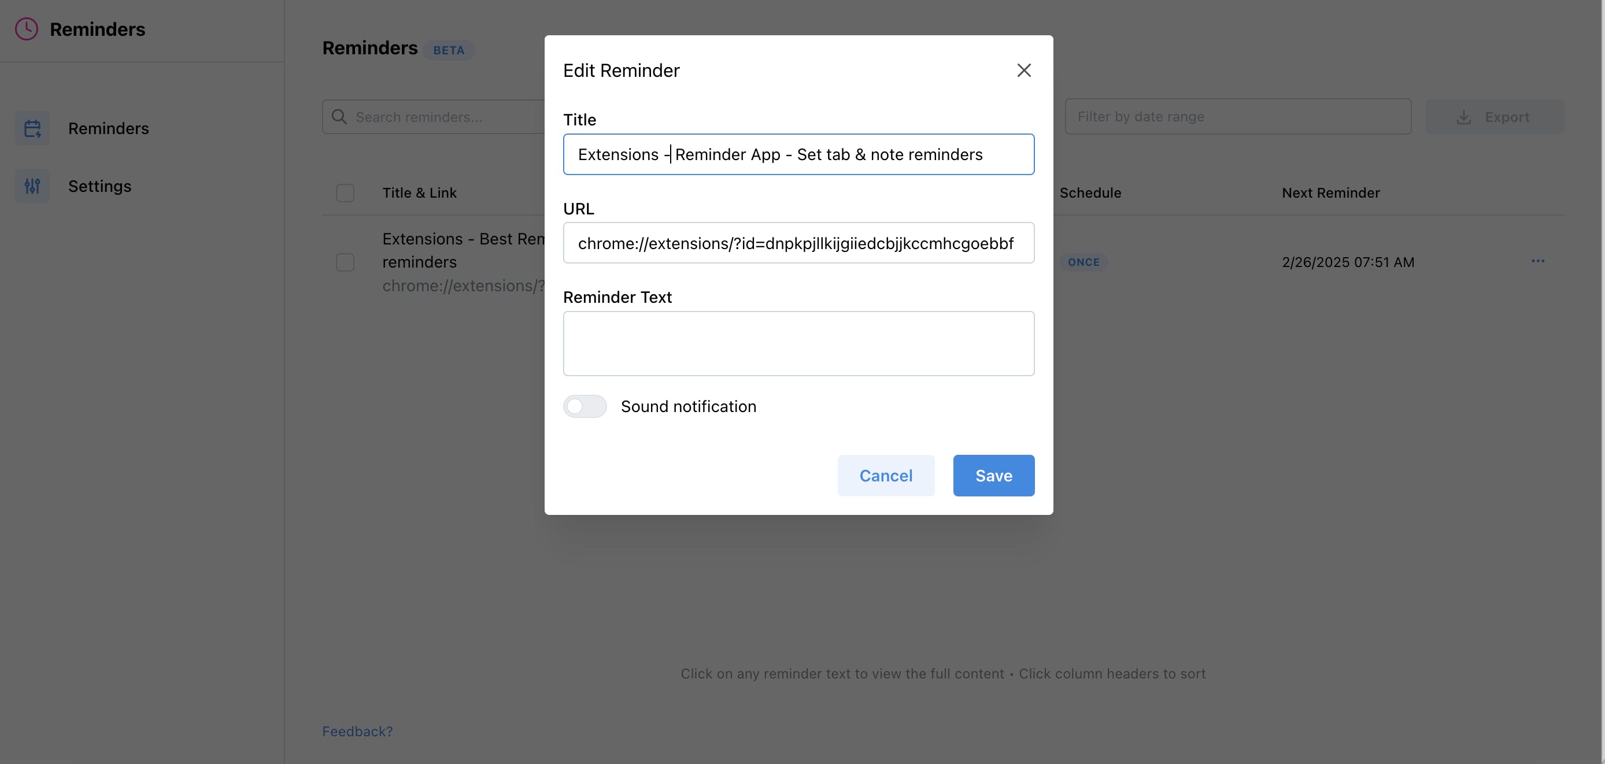
Task: Click the Reminders app name in header
Action: (97, 29)
